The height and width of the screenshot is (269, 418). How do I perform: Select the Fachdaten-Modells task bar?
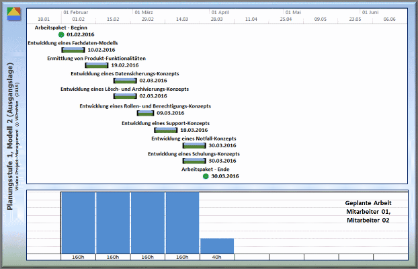tap(73, 50)
